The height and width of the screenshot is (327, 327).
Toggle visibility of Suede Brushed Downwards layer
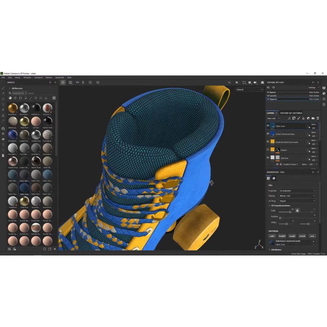268,142
